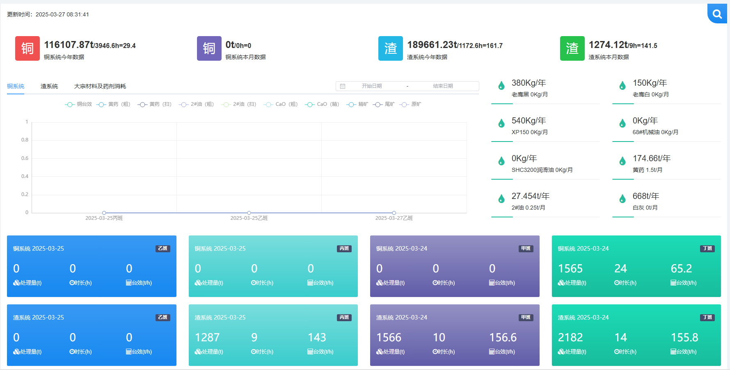This screenshot has height=370, width=730.
Task: Click the purple 铜 monthly data icon
Action: [x=209, y=48]
